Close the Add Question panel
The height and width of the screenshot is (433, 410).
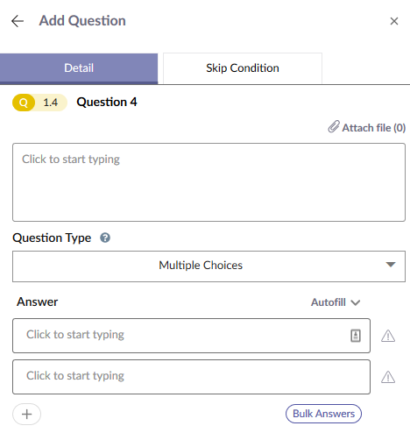(x=394, y=21)
